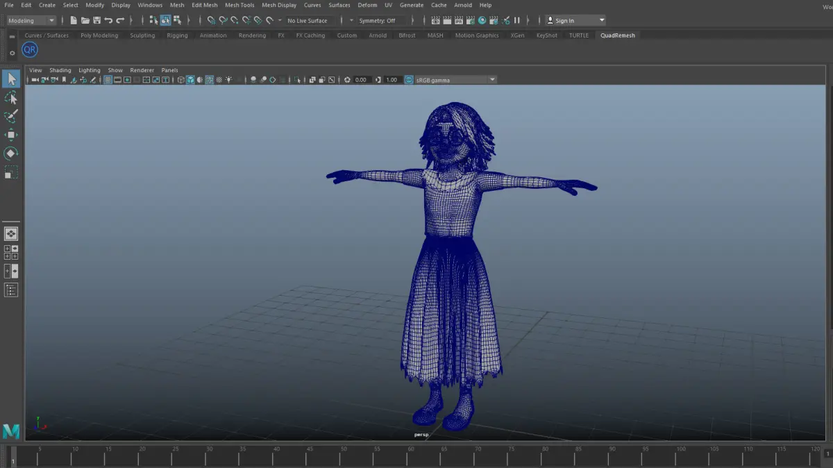
Task: Click the exposure value field 0.00
Action: click(x=361, y=80)
